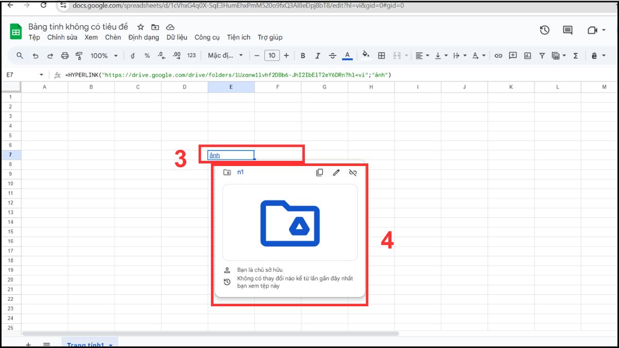Screen dimensions: 619x348
Task: Toggle strikethrough formatting
Action: point(333,56)
